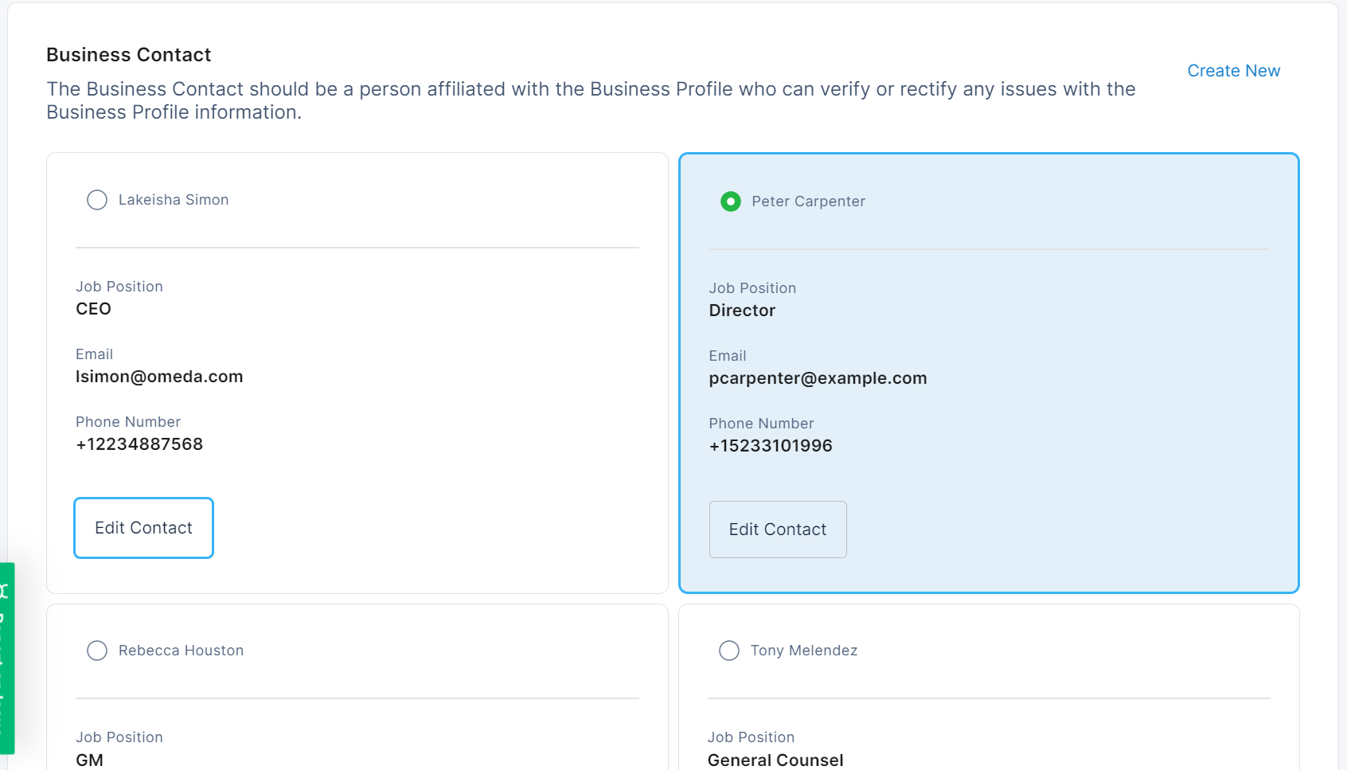Click the Director job position text
This screenshot has width=1347, height=770.
tap(742, 311)
